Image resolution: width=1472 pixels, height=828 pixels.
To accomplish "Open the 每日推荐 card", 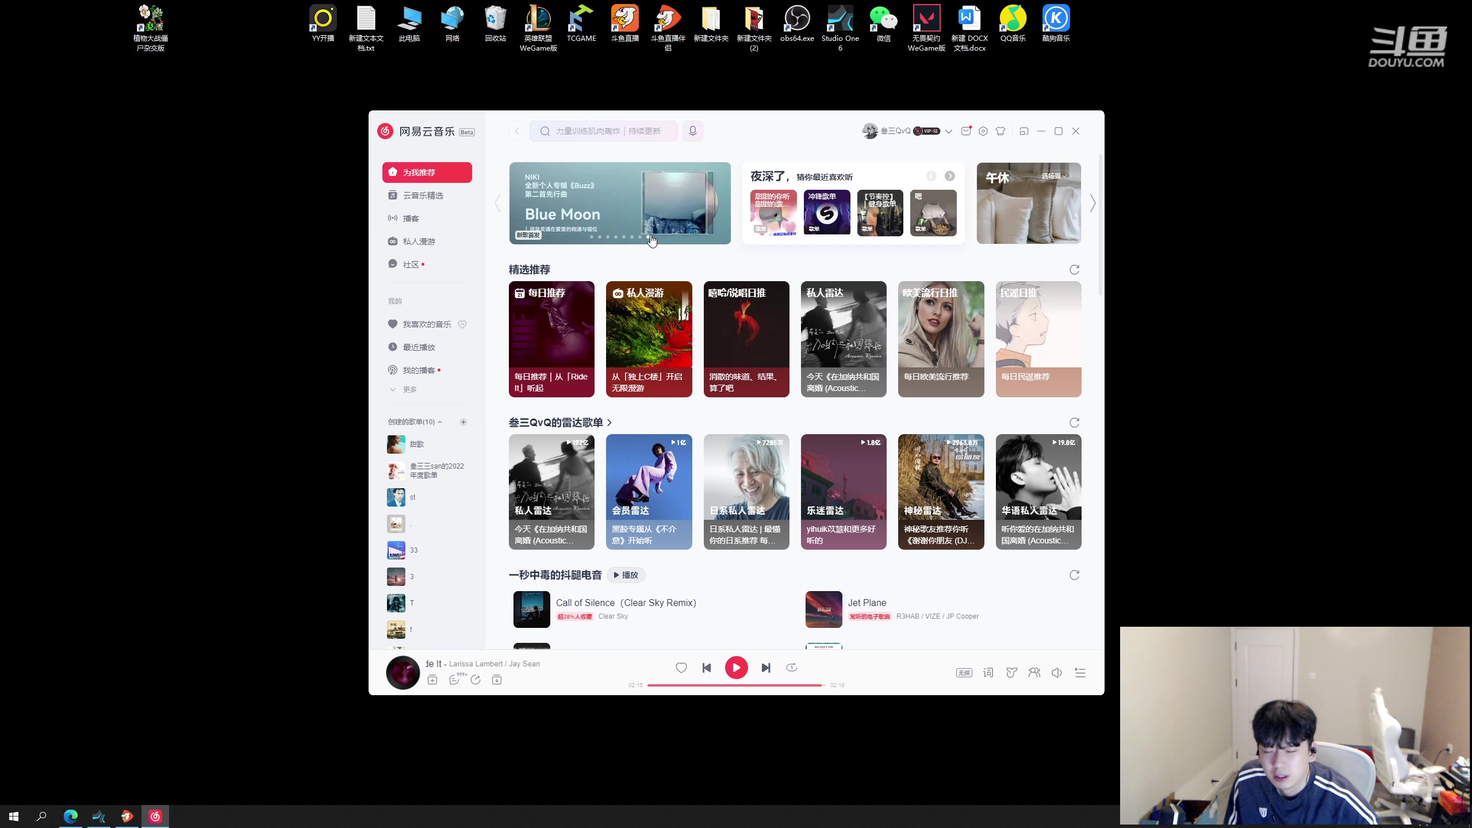I will click(x=551, y=339).
